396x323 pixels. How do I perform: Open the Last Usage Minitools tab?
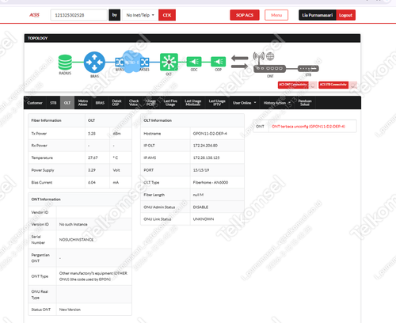pos(193,103)
